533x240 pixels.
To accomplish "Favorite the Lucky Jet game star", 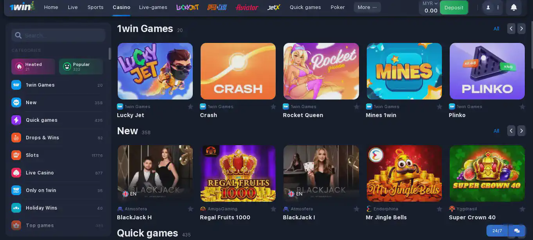I will [x=190, y=107].
